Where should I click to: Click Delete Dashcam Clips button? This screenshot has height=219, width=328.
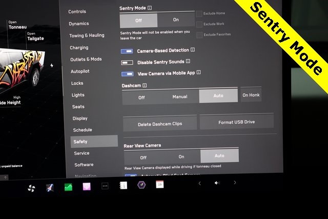160,124
